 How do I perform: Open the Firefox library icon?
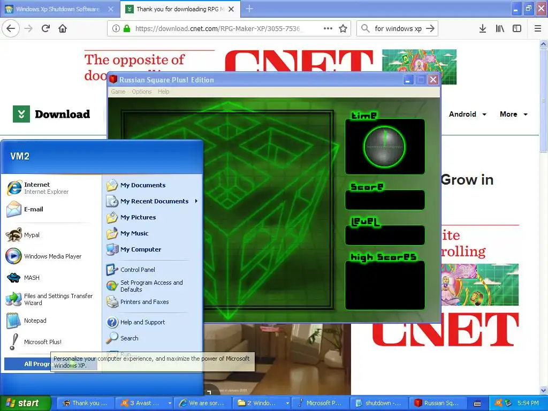(500, 28)
